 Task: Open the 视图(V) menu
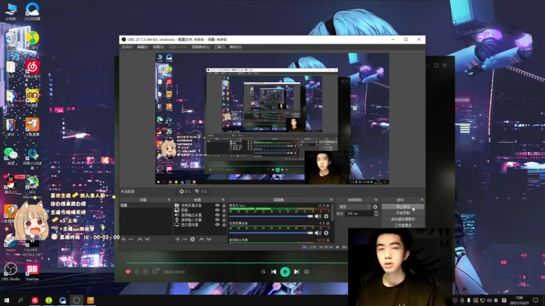tap(158, 47)
